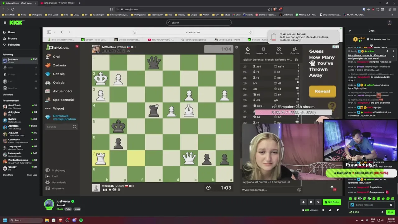Switch to the Gracze tab
Viewport: 398px width, 224px height.
(x=294, y=51)
